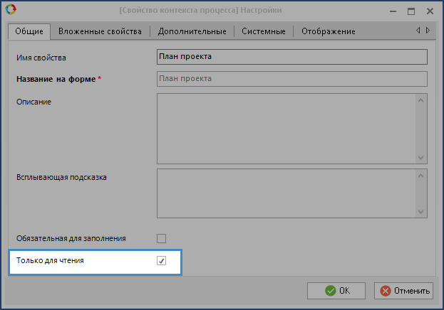Click inside the Всплывающая подсказка text area
Viewport: 444px width, 310px height.
285,193
